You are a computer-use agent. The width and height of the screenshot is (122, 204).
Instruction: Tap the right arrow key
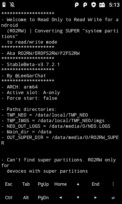(96, 198)
